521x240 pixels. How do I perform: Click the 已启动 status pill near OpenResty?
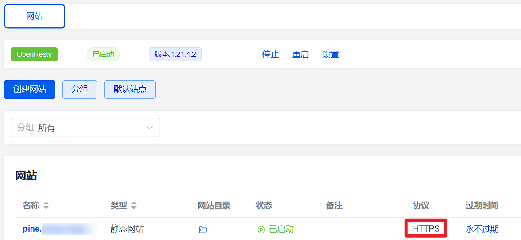click(x=103, y=54)
